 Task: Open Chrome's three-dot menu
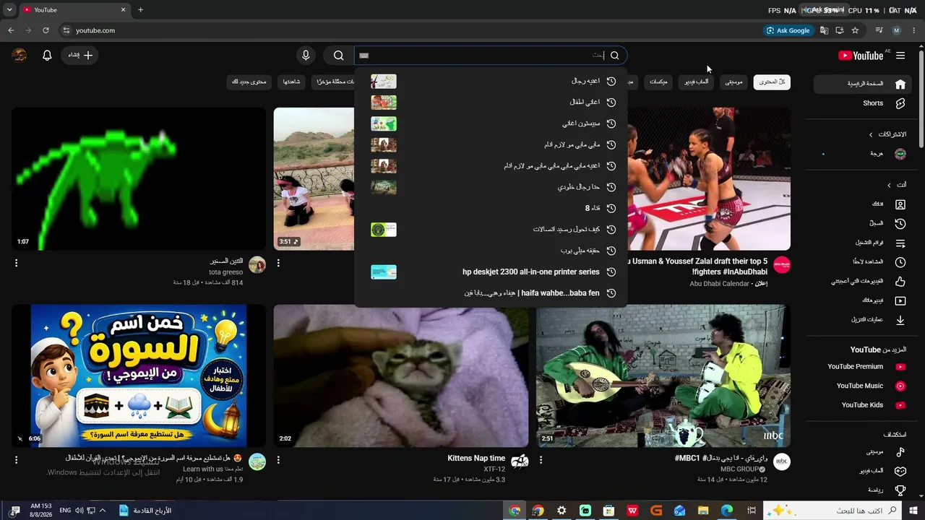pos(913,30)
